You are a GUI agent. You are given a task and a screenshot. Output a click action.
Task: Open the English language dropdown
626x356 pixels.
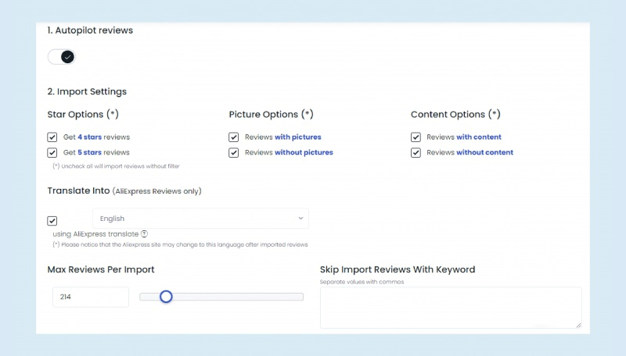coord(200,219)
